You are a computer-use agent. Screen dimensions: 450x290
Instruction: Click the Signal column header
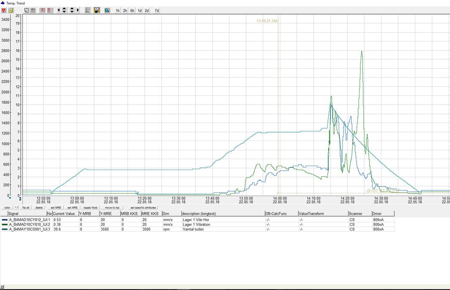pos(27,214)
